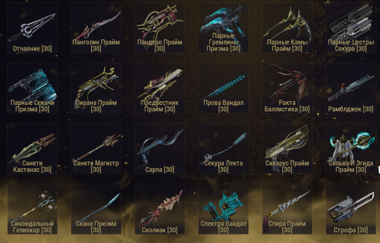The image size is (380, 243).
Task: Pick Предвестник Прайм [30] tile
Action: (x=160, y=89)
